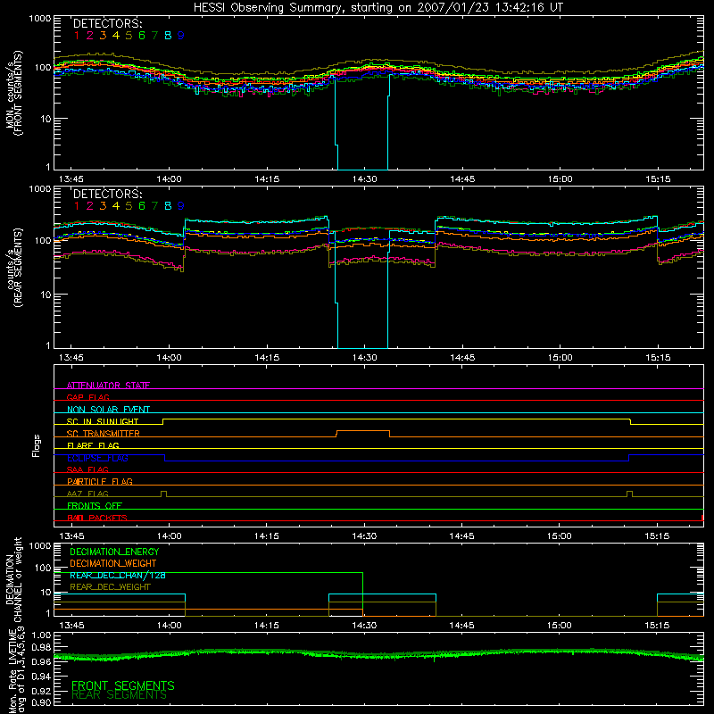Click the DETECTORS: heading in rear segments plot
Viewport: 714px width, 714px height.
point(107,194)
